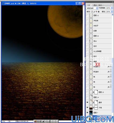The height and width of the screenshot is (123, 114).
Task: Open the fill 100% slider arrow
Action: coord(112,12)
